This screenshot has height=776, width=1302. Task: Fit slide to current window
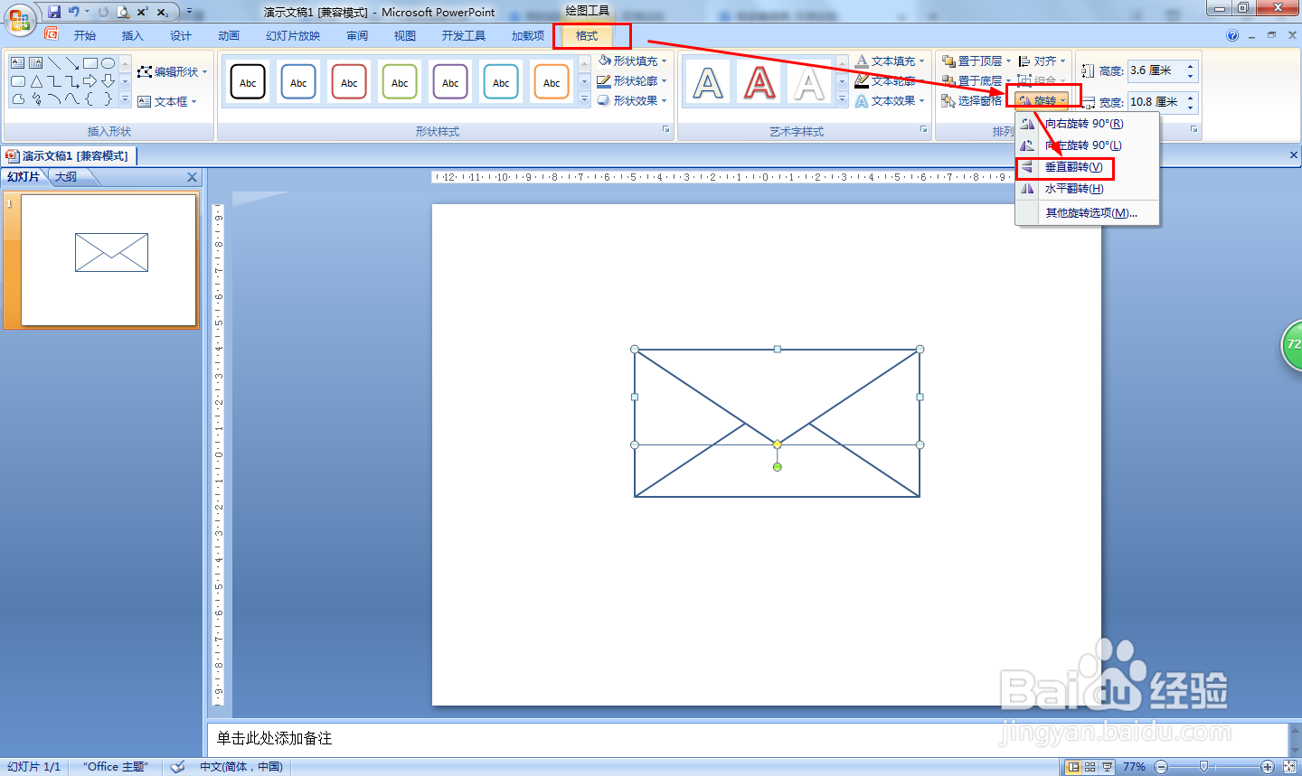coord(1290,766)
